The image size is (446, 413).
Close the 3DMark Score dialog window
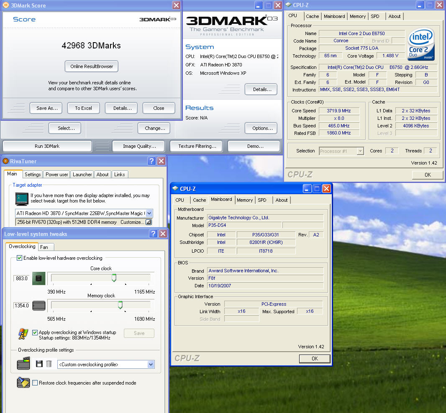click(x=177, y=5)
